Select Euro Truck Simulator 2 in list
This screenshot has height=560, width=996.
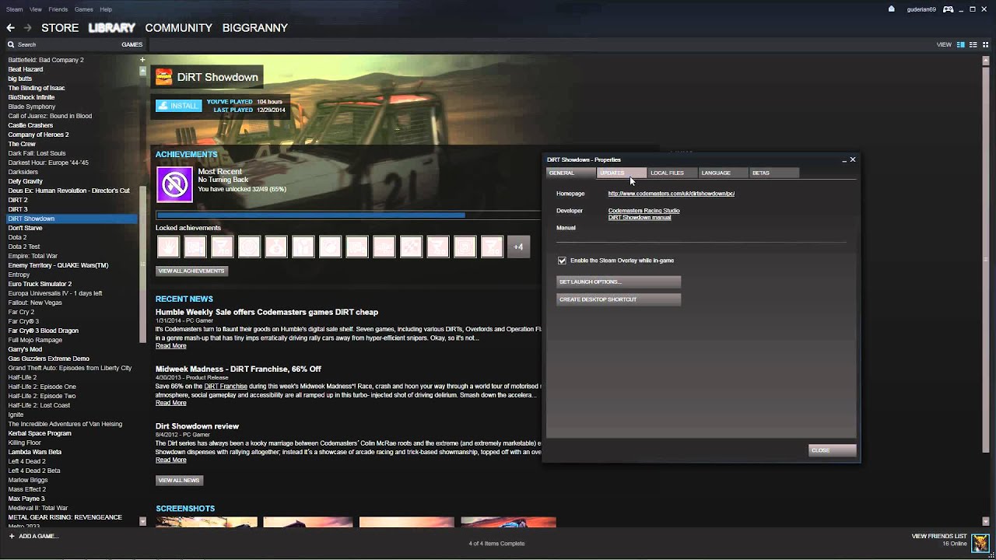click(40, 284)
